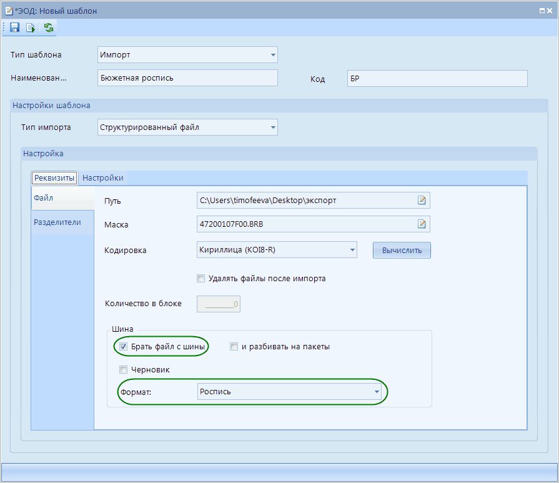Open the Формат dropdown showing Роспись
The image size is (559, 483).
(x=377, y=392)
